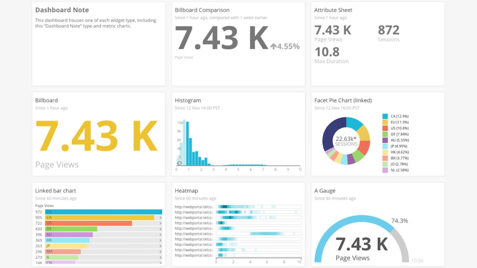
Task: Click the up arrow beside 4.55%
Action: point(273,46)
